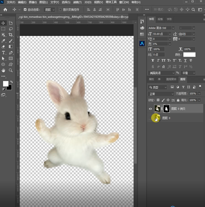Switch to the 属性 tab
The image size is (205, 207).
tap(151, 79)
